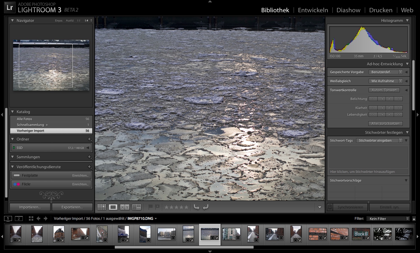Click the plus icon next to Sammlungen

pos(90,157)
